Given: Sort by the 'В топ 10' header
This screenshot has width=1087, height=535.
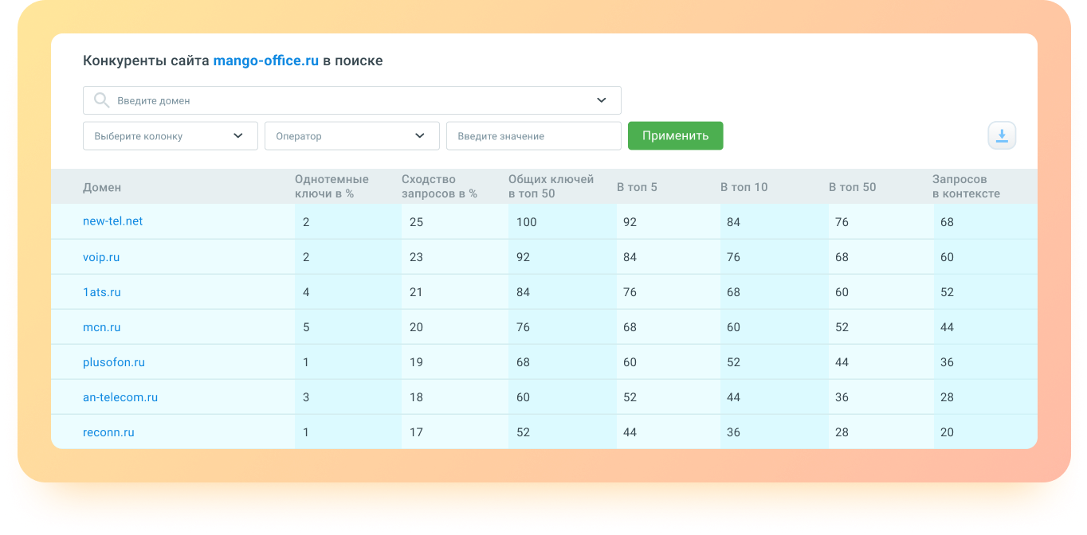Looking at the screenshot, I should pyautogui.click(x=744, y=187).
